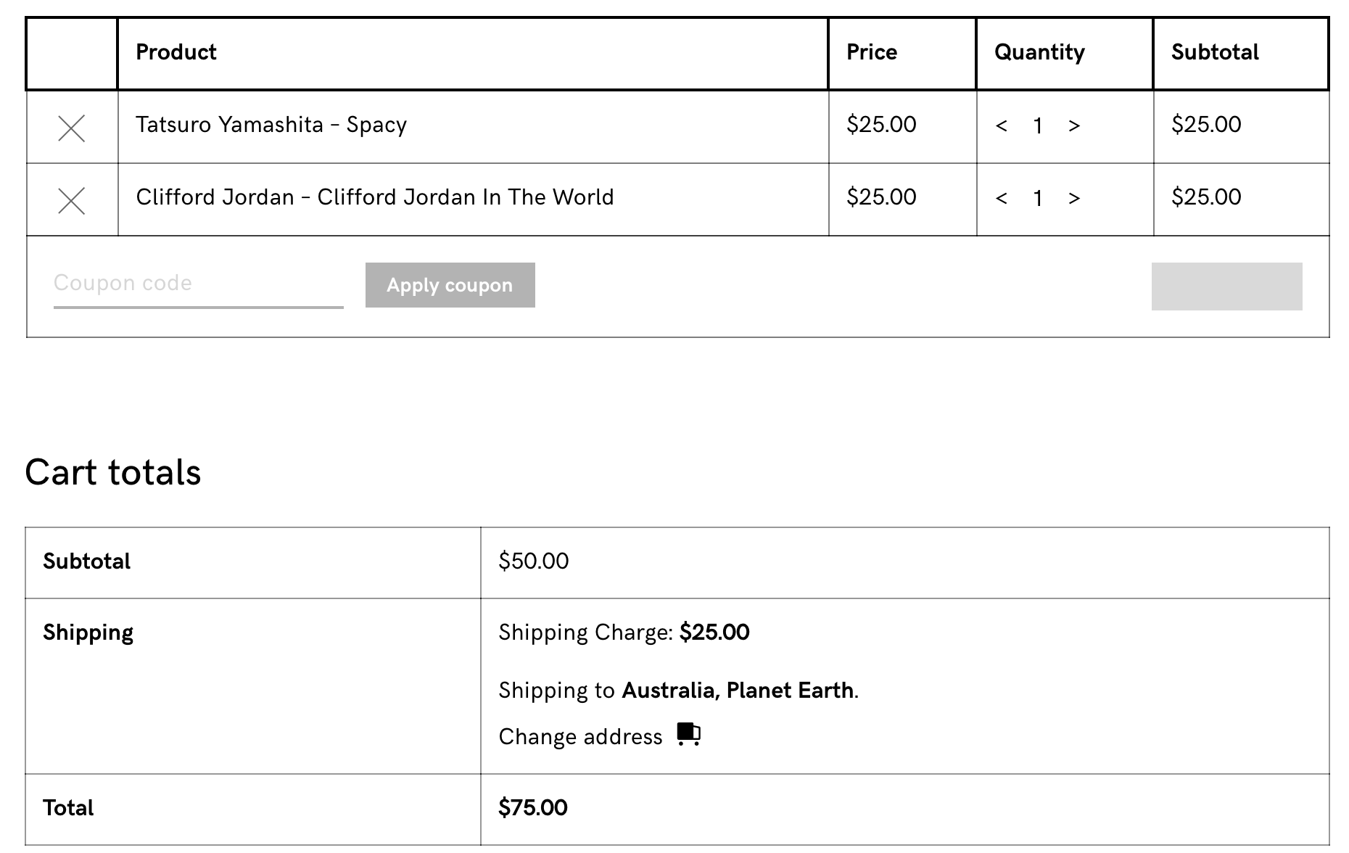Click the quantity value for Tatsuro Yamashita

pyautogui.click(x=1038, y=126)
